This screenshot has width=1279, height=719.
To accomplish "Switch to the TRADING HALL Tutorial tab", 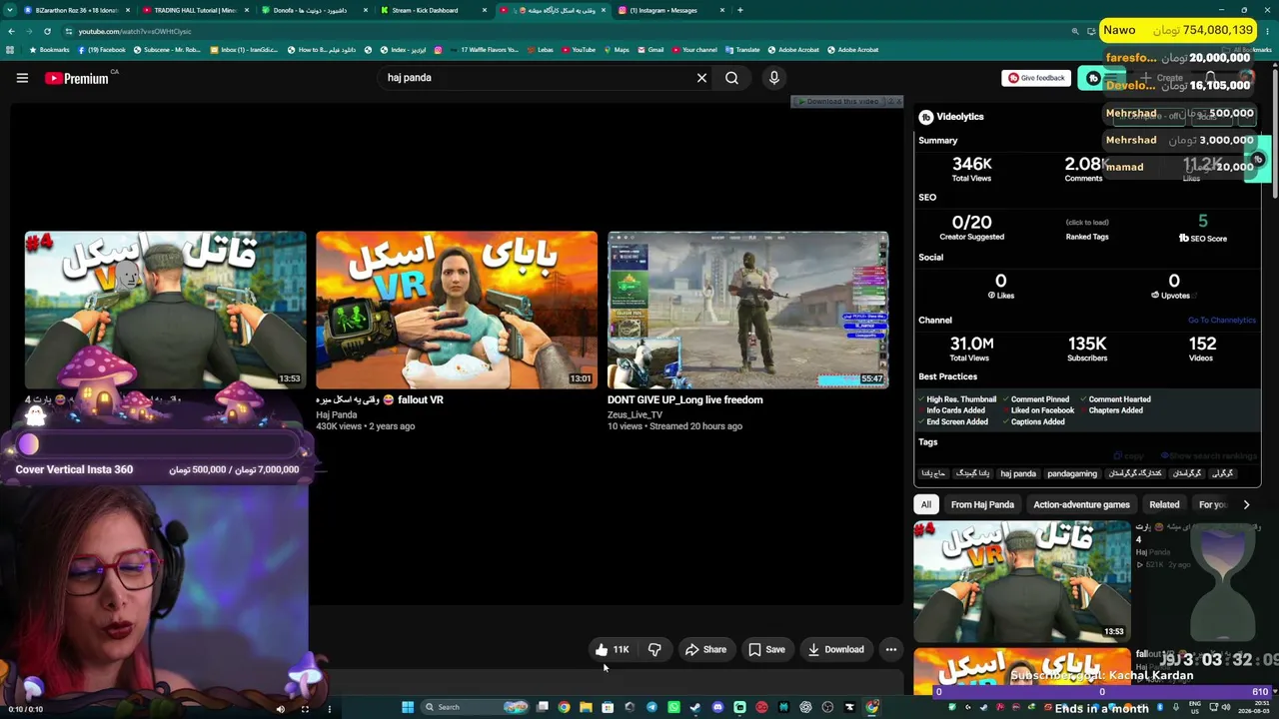I will (x=196, y=10).
